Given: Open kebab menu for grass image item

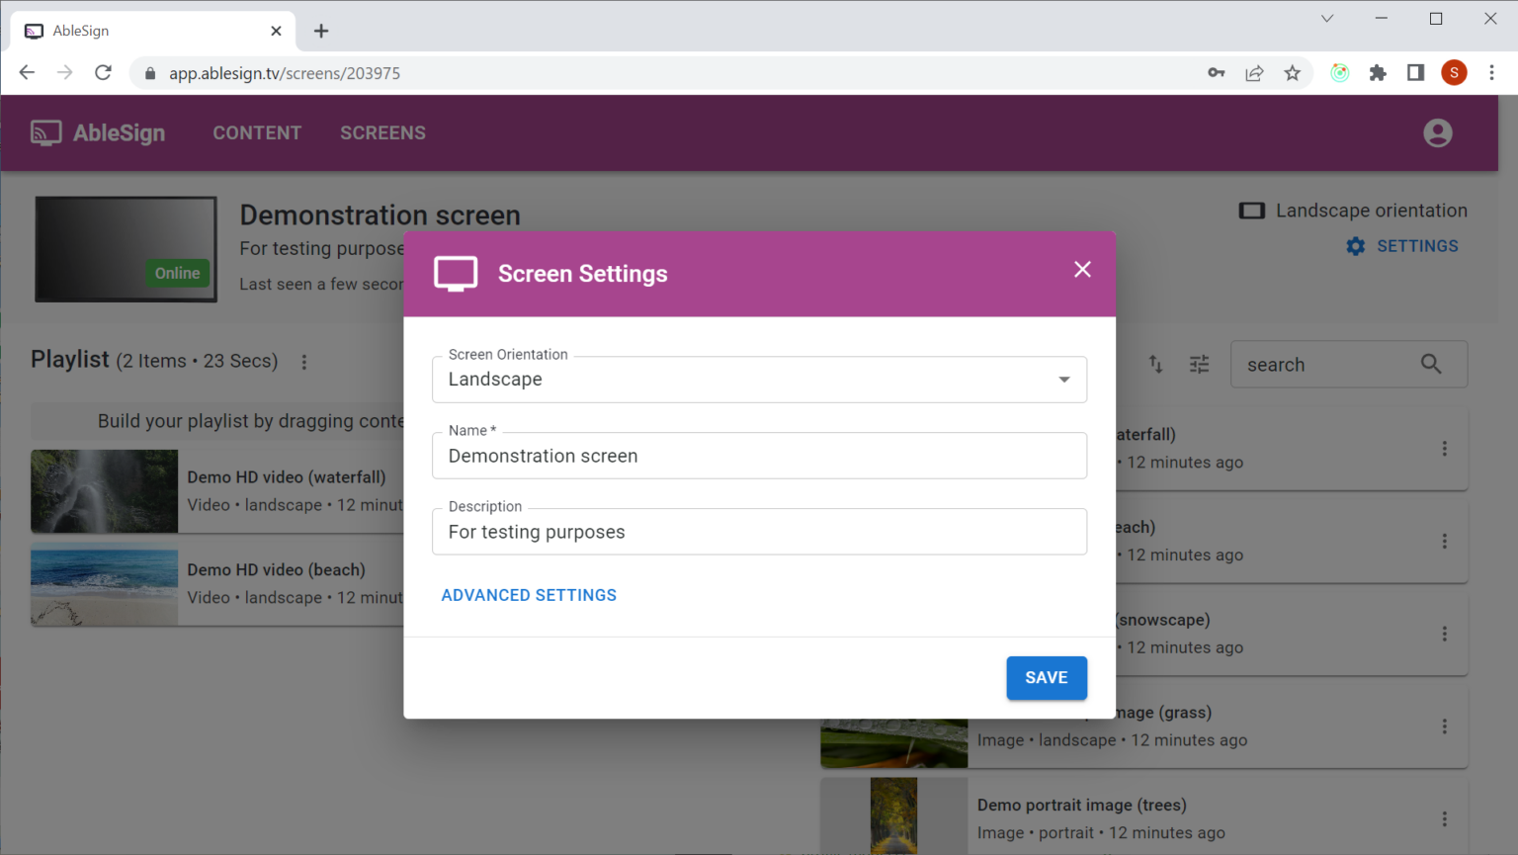Looking at the screenshot, I should [1444, 725].
